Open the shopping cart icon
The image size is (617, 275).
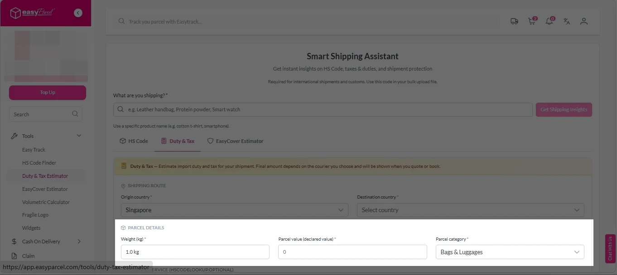point(531,21)
